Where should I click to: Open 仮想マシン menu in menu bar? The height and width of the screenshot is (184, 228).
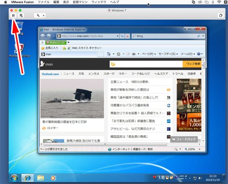click(x=80, y=2)
